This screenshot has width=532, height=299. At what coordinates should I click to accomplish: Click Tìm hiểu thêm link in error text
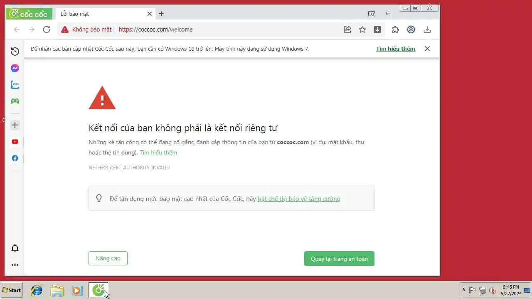pos(158,152)
